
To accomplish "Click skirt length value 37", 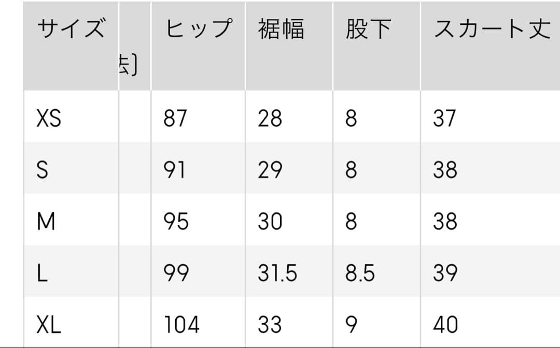I will point(444,119).
